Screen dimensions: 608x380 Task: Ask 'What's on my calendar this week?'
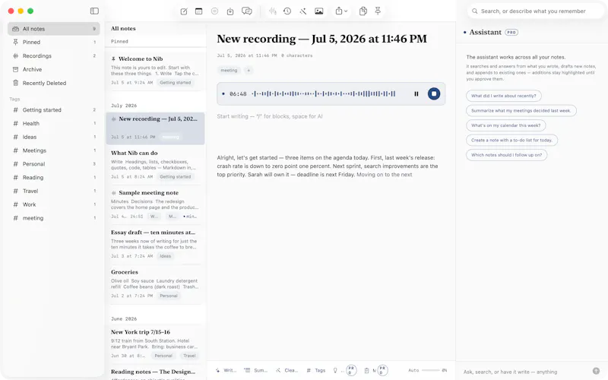click(505, 125)
